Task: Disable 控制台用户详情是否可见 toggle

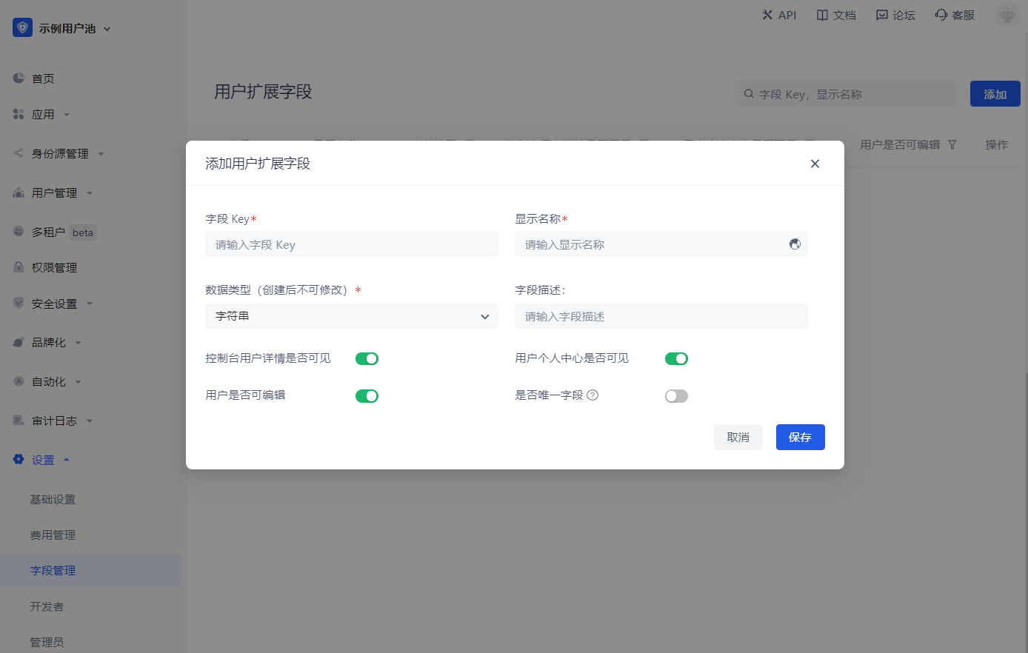Action: 367,359
